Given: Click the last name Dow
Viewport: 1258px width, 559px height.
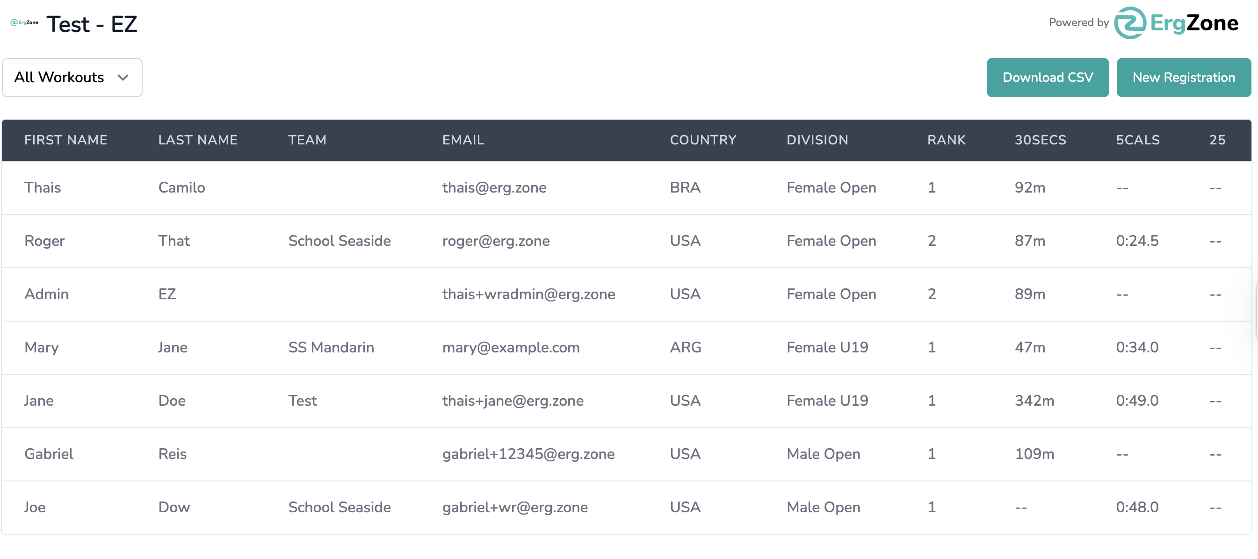Looking at the screenshot, I should point(174,507).
